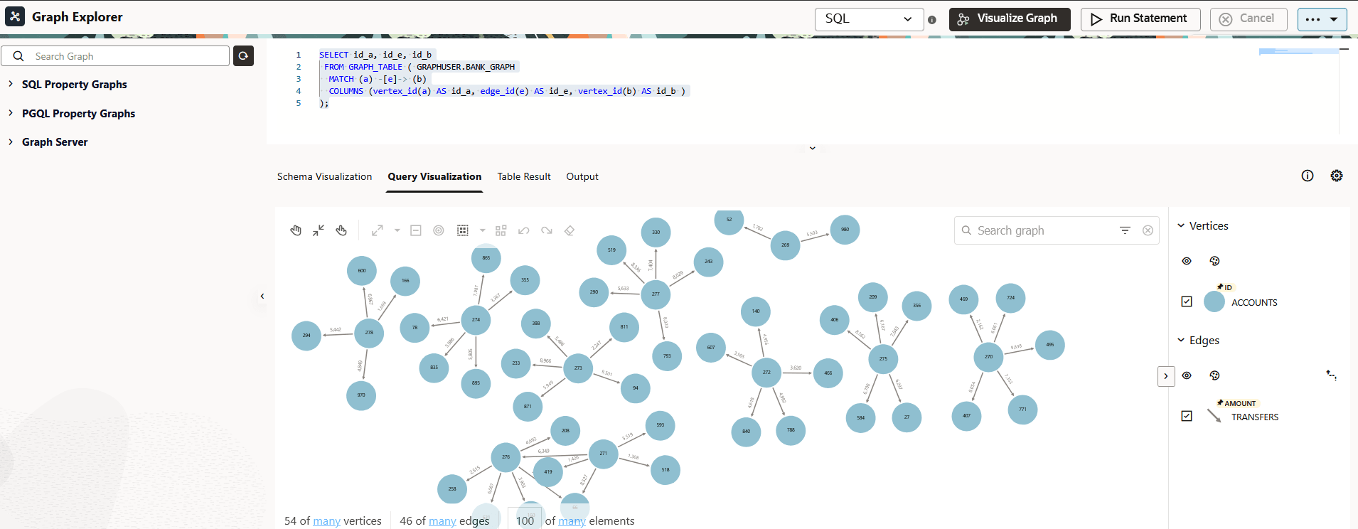The height and width of the screenshot is (529, 1358).
Task: Click the expand arrows toolbar icon
Action: pyautogui.click(x=378, y=230)
